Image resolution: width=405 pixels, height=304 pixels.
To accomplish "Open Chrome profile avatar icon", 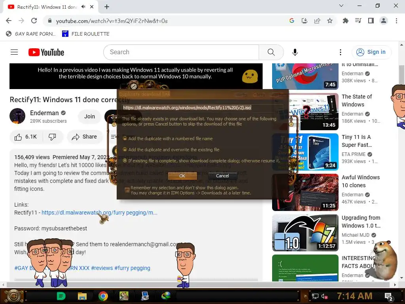I will pyautogui.click(x=384, y=21).
